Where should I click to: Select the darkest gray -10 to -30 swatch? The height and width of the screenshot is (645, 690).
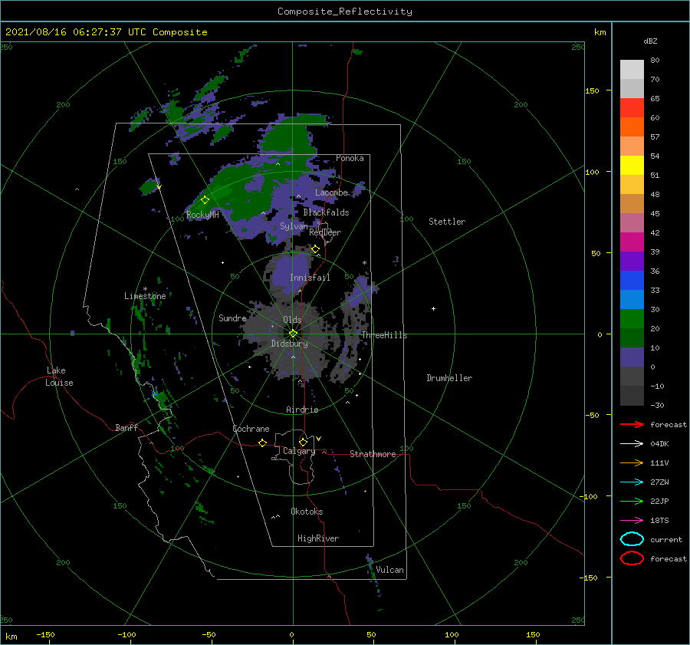pos(632,396)
